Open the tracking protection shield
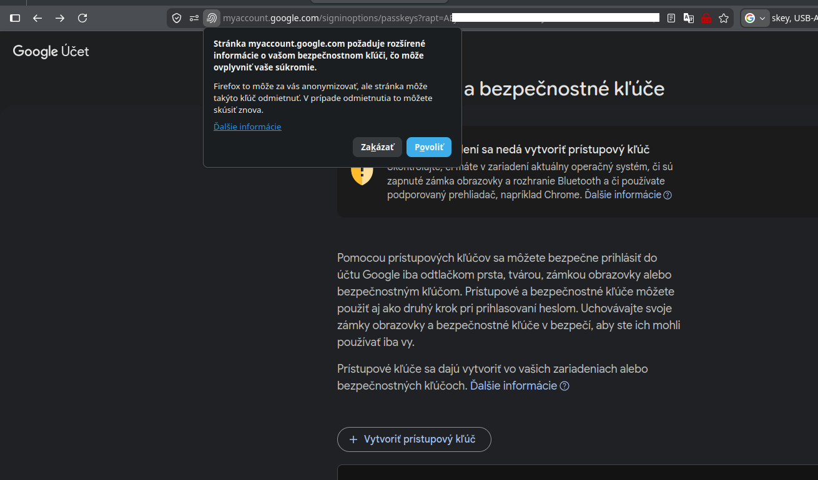The height and width of the screenshot is (480, 818). point(177,18)
